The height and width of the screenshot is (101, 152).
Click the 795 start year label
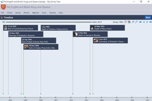4,22
